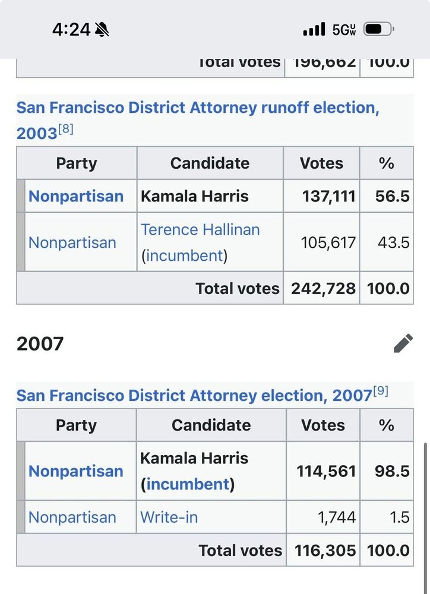
Task: Follow the incumbent link under Terence Hallinan
Action: 184,255
